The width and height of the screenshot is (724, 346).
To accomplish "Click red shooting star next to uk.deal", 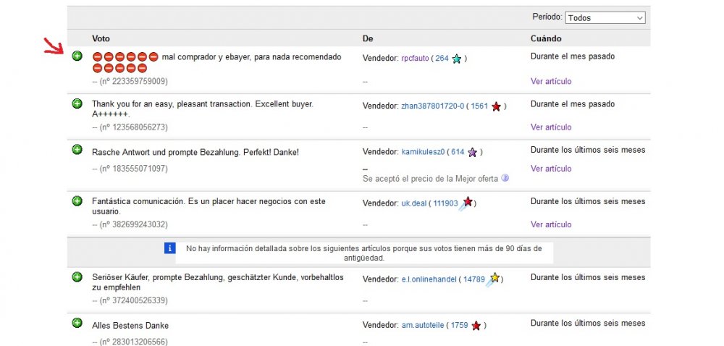I will (x=467, y=203).
